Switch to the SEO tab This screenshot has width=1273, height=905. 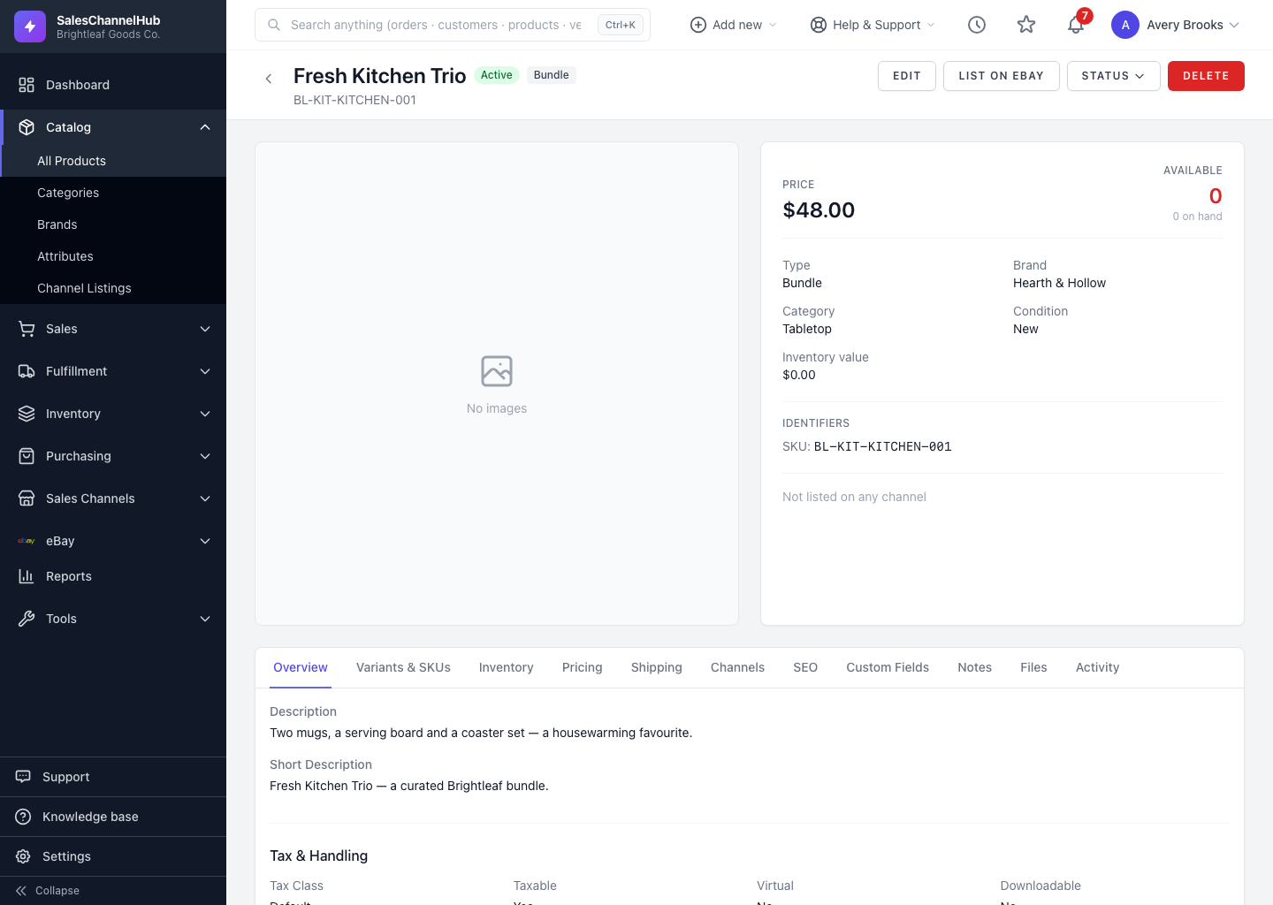(x=805, y=667)
